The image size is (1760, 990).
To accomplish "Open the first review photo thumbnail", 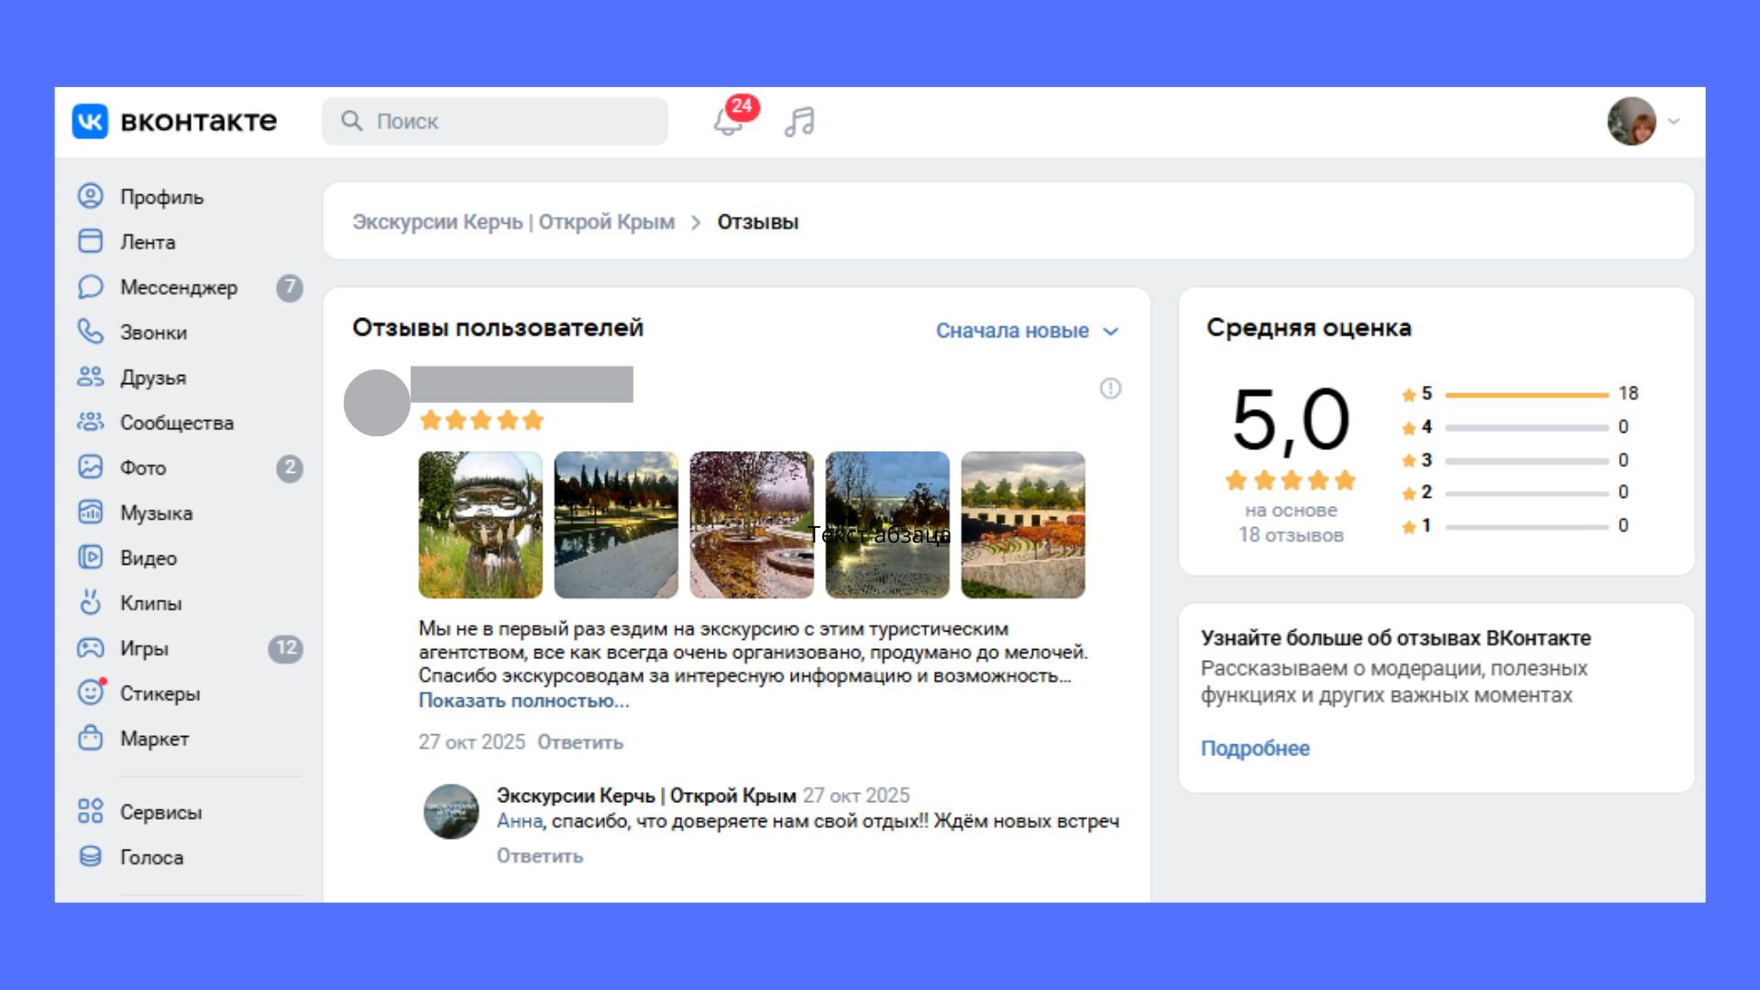I will pos(480,524).
